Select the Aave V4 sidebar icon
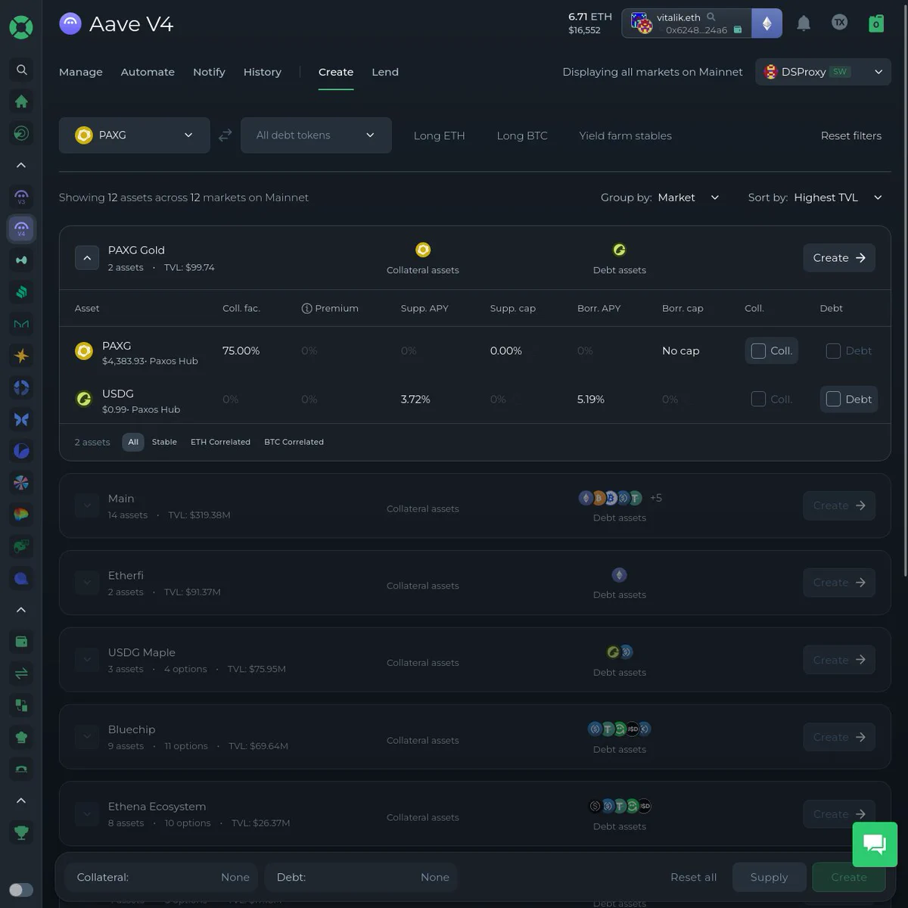This screenshot has width=908, height=908. (21, 229)
